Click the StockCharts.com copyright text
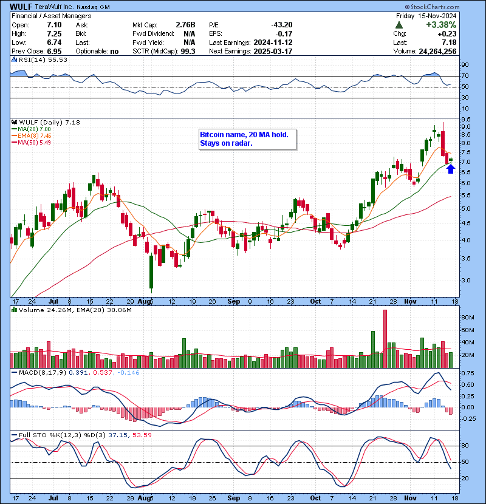This screenshot has width=486, height=504. 432,7
